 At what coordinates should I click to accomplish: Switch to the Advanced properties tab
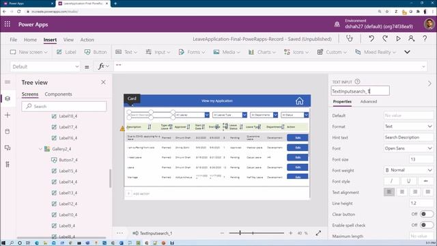tap(369, 102)
